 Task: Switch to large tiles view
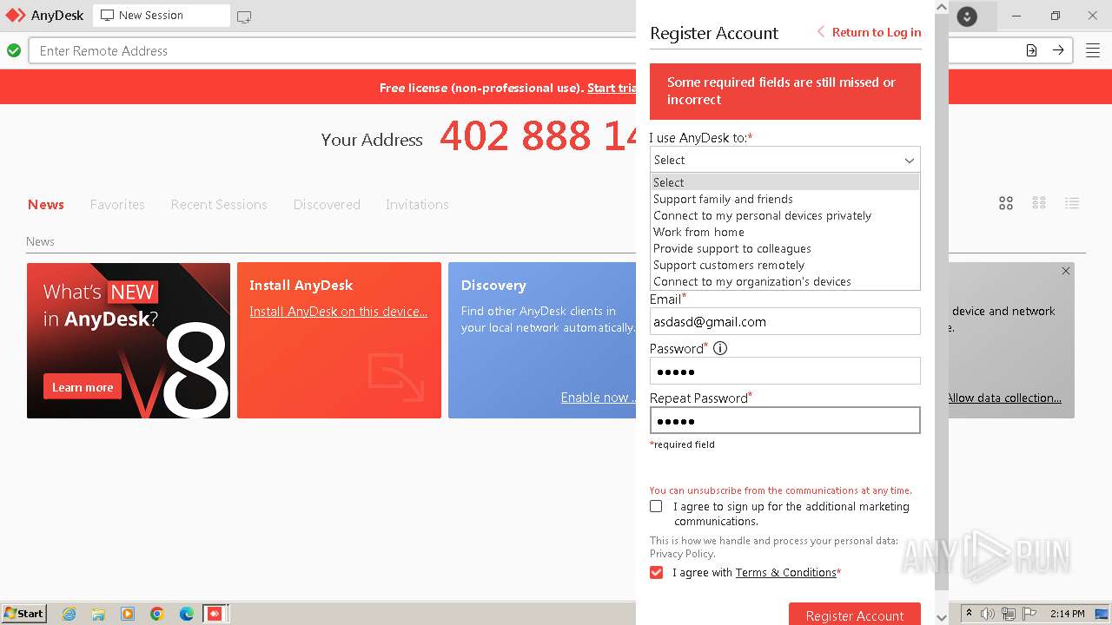[1006, 203]
